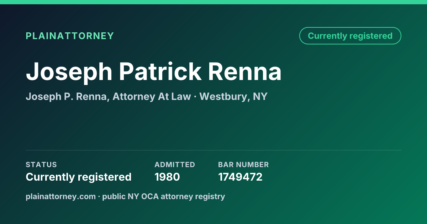Open the plainattorney.com footer link

61,196
